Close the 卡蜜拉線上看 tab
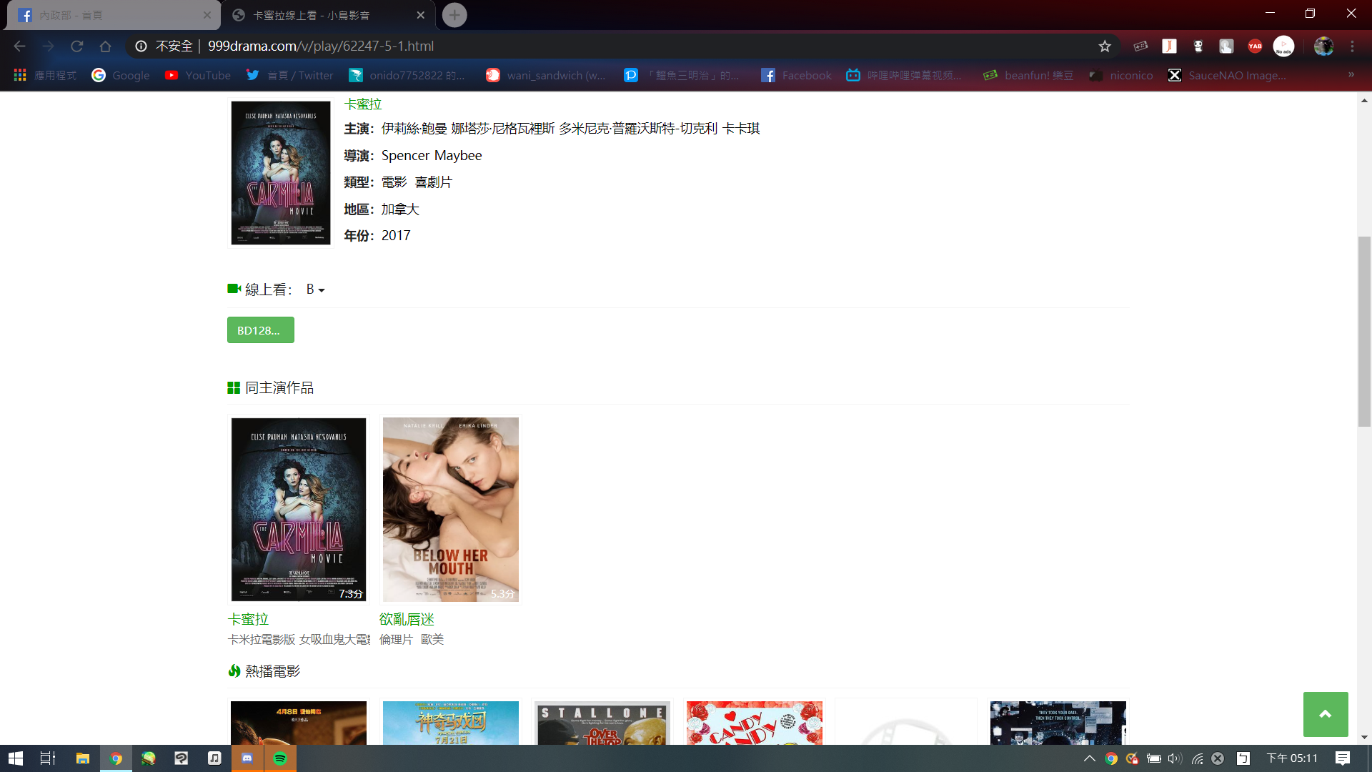This screenshot has width=1372, height=772. (x=420, y=15)
